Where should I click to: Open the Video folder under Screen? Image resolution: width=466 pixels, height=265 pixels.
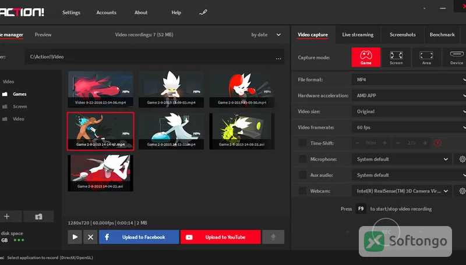point(13,119)
